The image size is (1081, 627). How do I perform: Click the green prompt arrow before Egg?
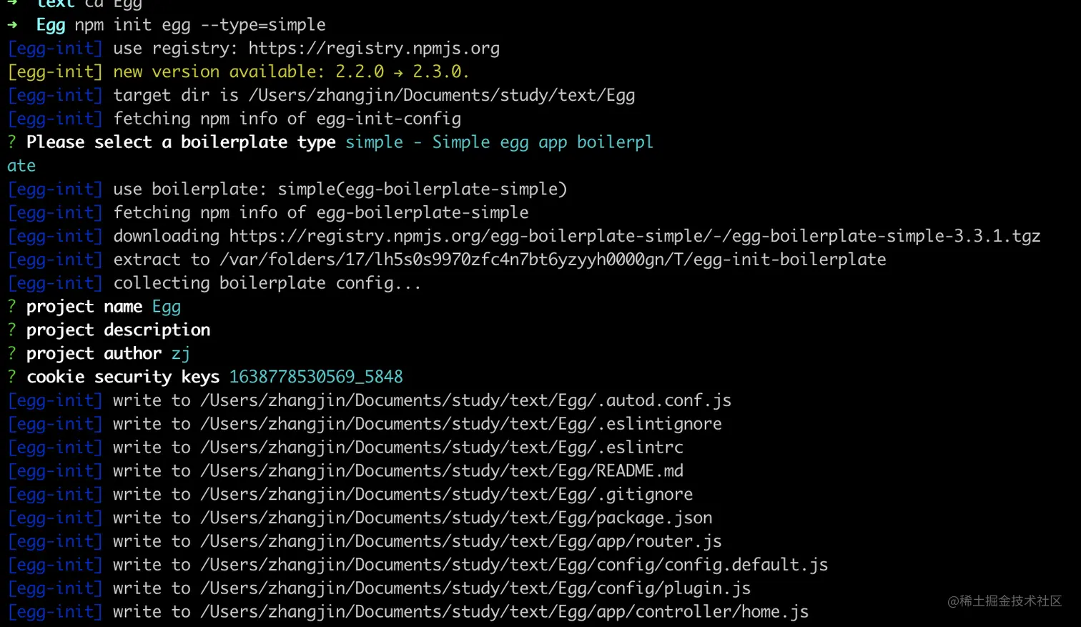pos(12,25)
